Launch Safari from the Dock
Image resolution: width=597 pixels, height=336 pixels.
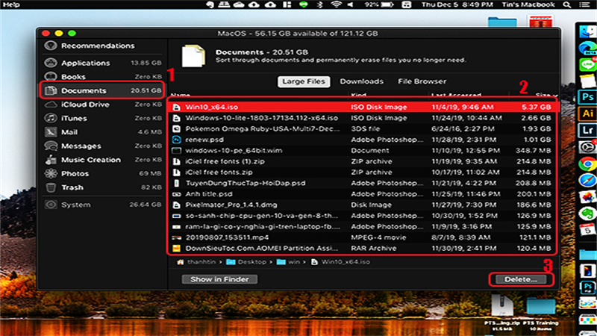coord(587,180)
